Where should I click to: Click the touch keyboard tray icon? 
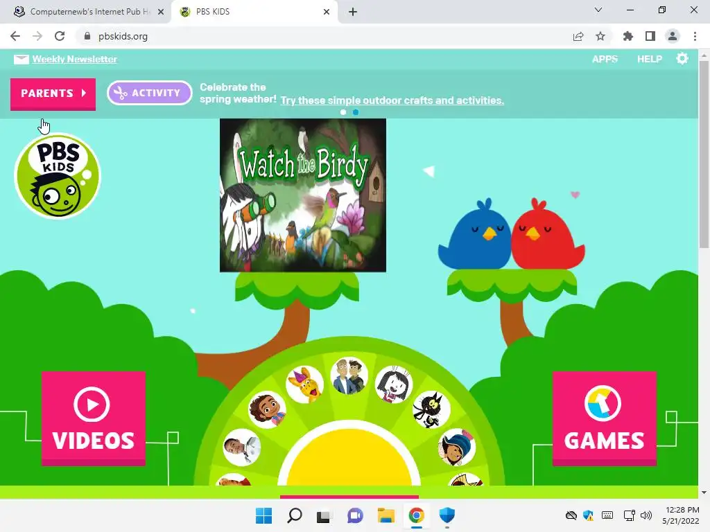(607, 515)
